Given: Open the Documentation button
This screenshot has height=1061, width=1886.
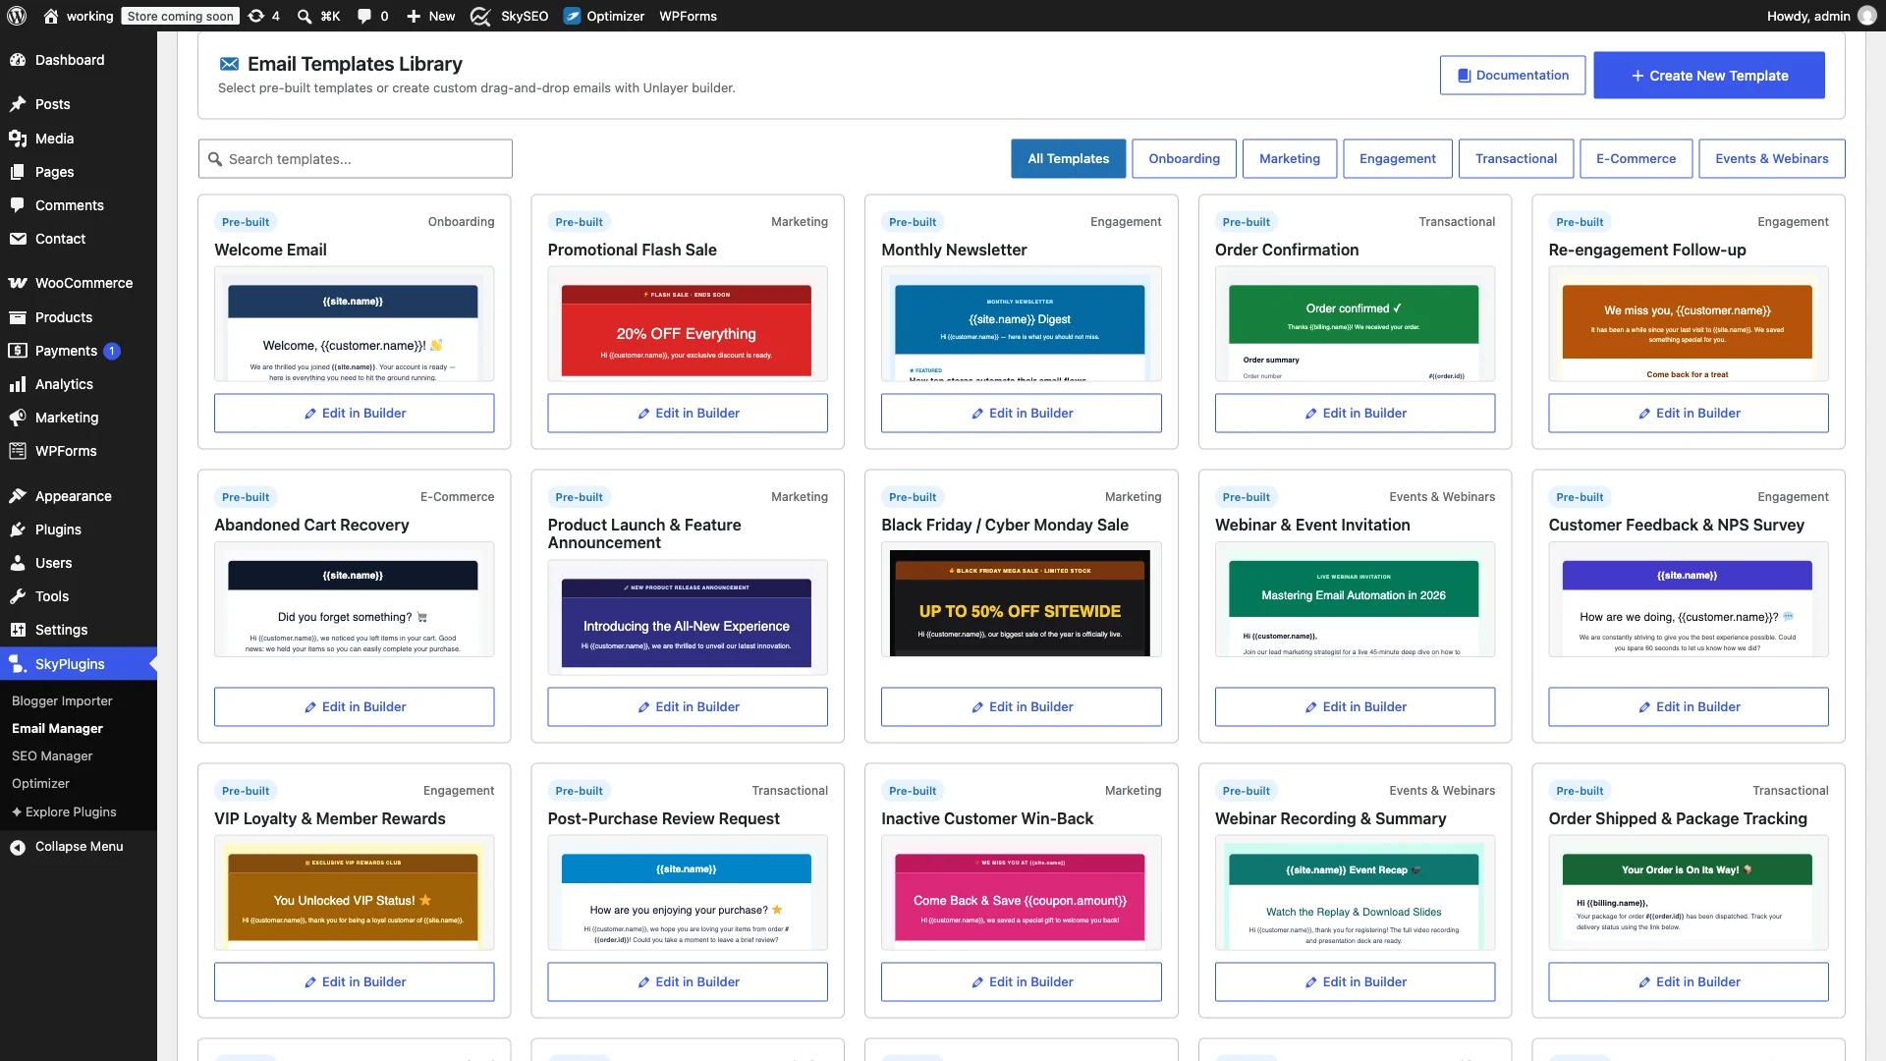Looking at the screenshot, I should pyautogui.click(x=1512, y=75).
